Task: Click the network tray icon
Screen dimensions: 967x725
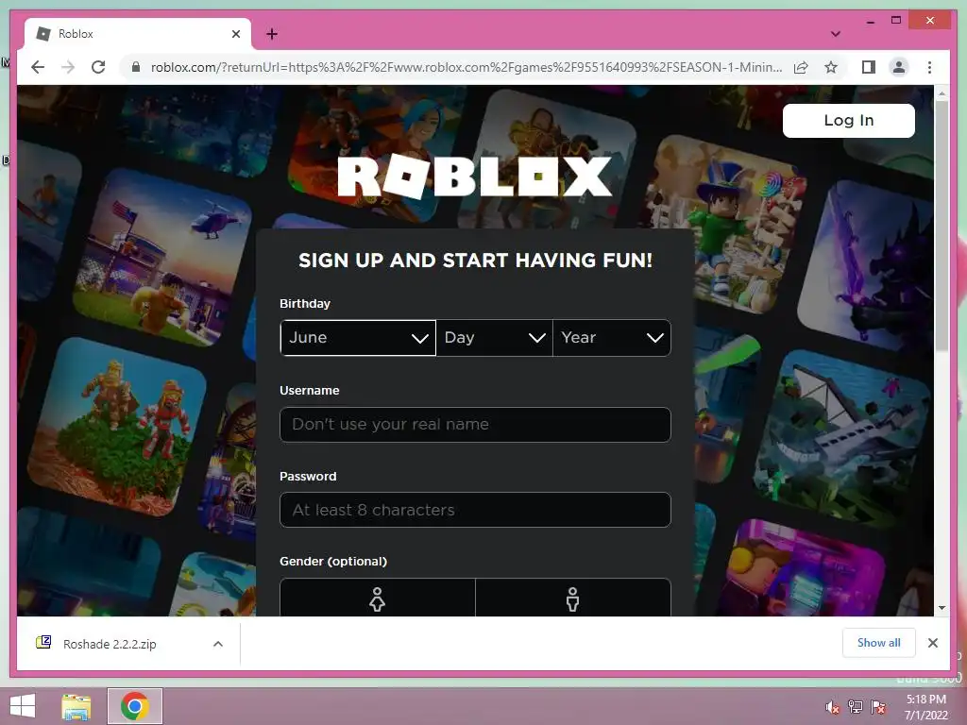Action: pyautogui.click(x=856, y=707)
